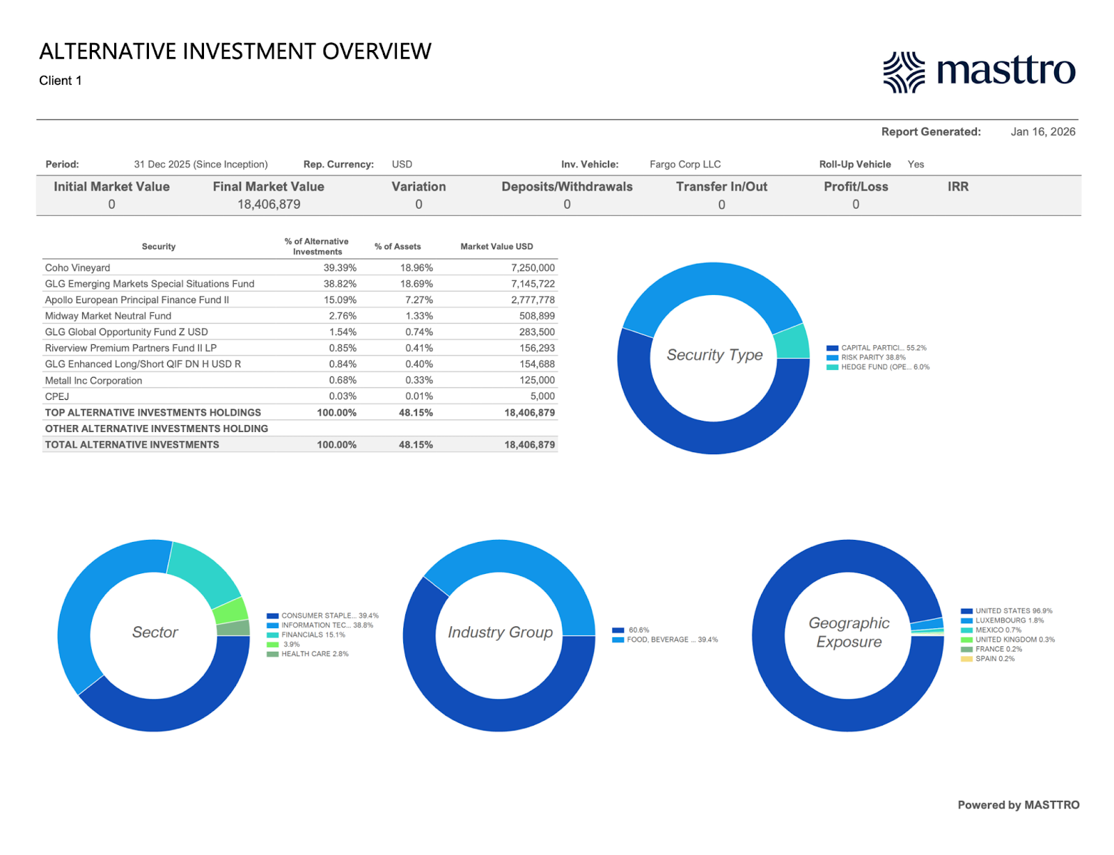Select the Midway Market Neutral Fund row
Image resolution: width=1114 pixels, height=855 pixels.
300,316
